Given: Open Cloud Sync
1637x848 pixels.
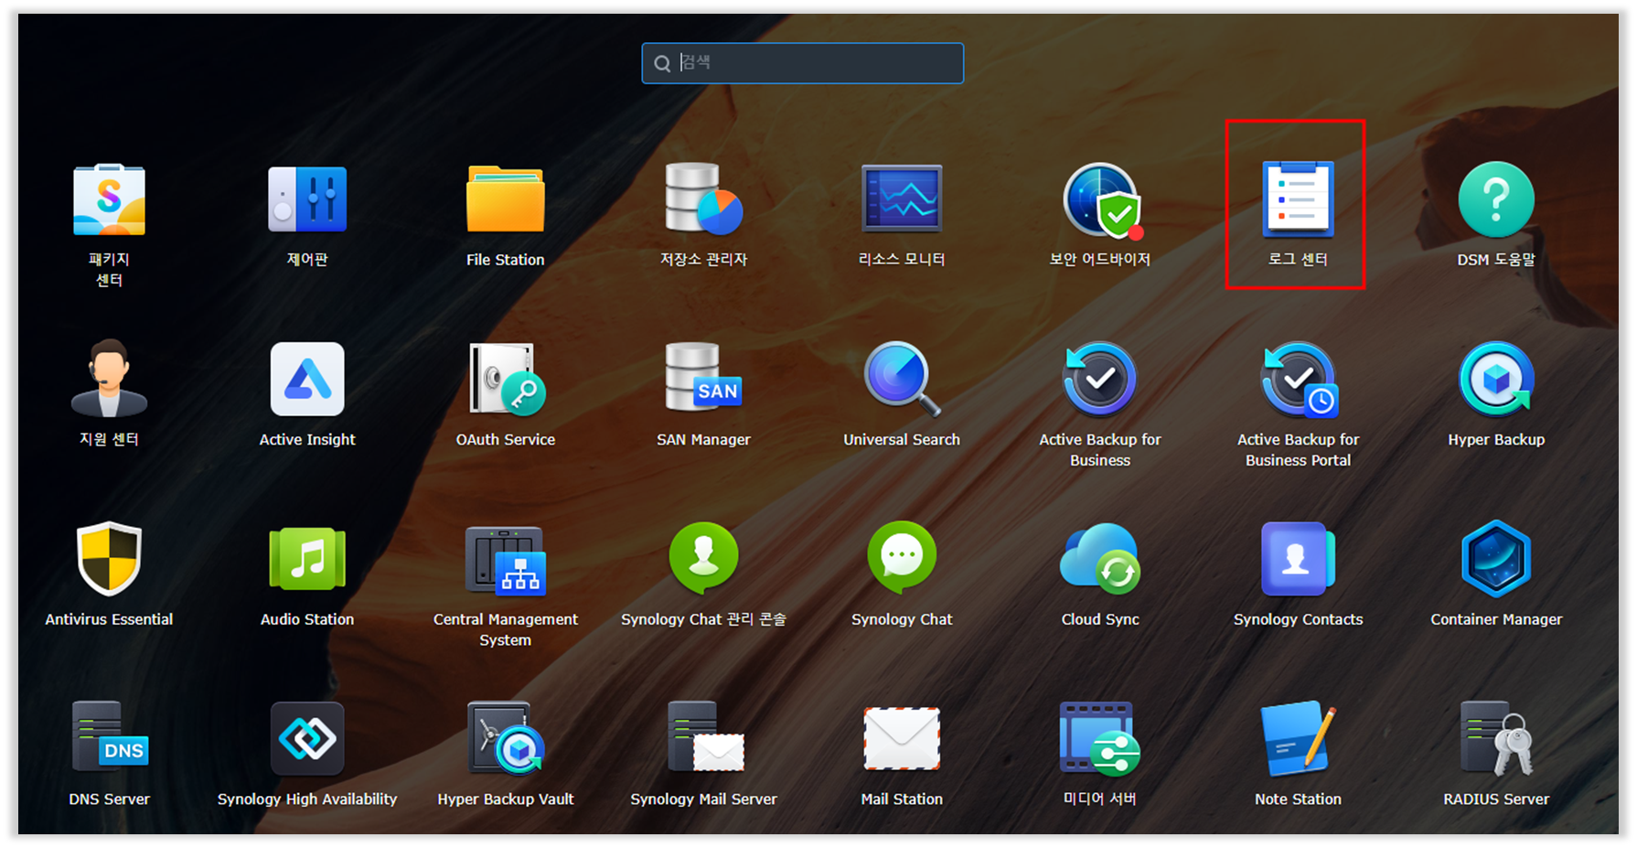Looking at the screenshot, I should pos(1100,559).
